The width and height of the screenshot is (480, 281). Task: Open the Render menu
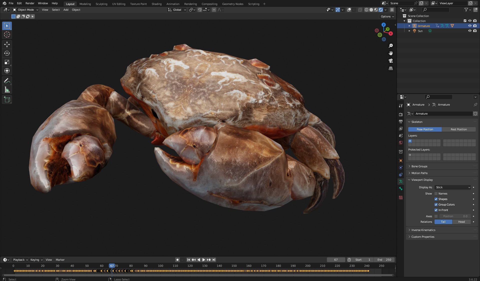30,3
